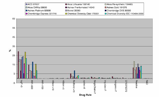Click the HBacc >10 axis label

coord(53,85)
